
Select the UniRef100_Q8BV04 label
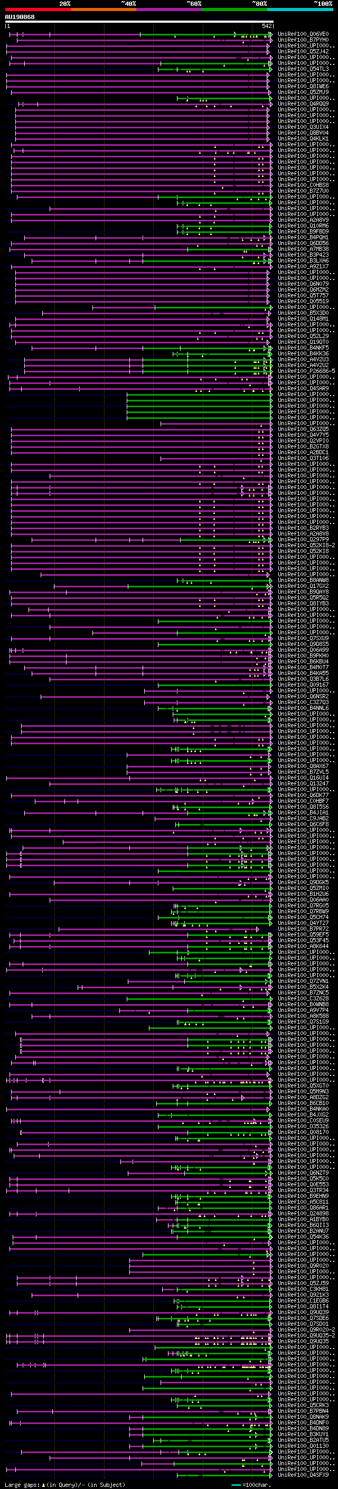click(303, 133)
